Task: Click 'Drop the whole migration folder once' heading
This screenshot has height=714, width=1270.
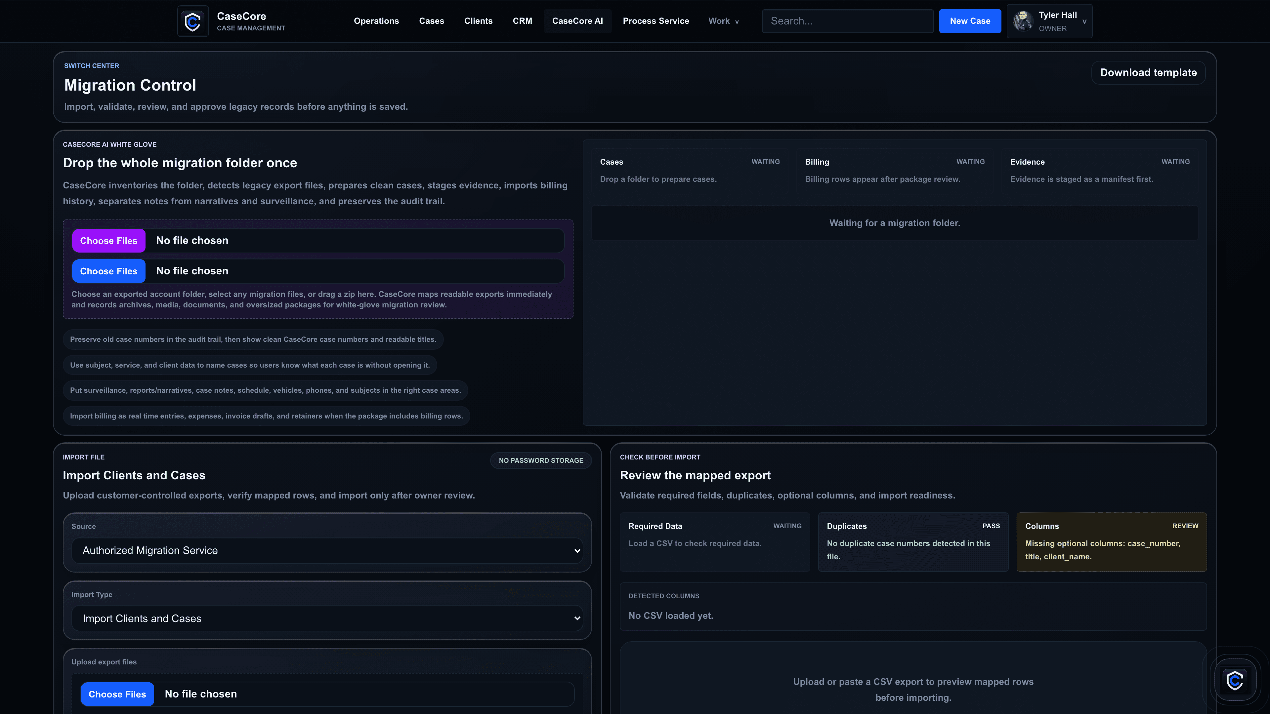Action: tap(180, 163)
